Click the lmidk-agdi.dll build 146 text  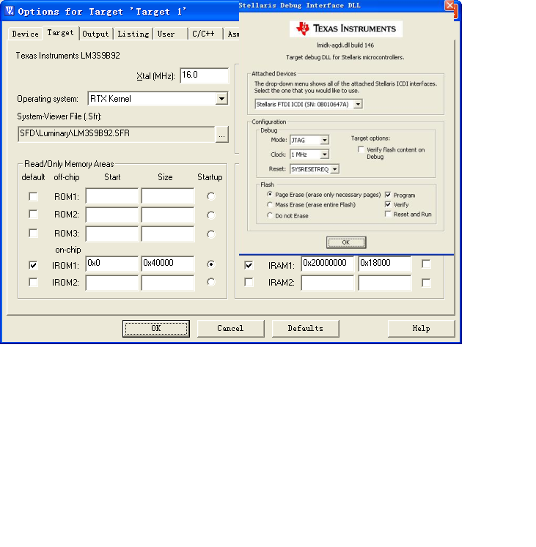click(345, 45)
